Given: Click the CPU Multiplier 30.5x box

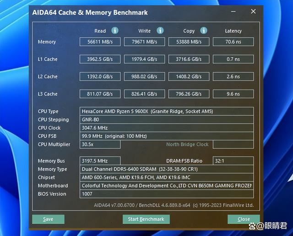Looking at the screenshot, I should pyautogui.click(x=100, y=145).
